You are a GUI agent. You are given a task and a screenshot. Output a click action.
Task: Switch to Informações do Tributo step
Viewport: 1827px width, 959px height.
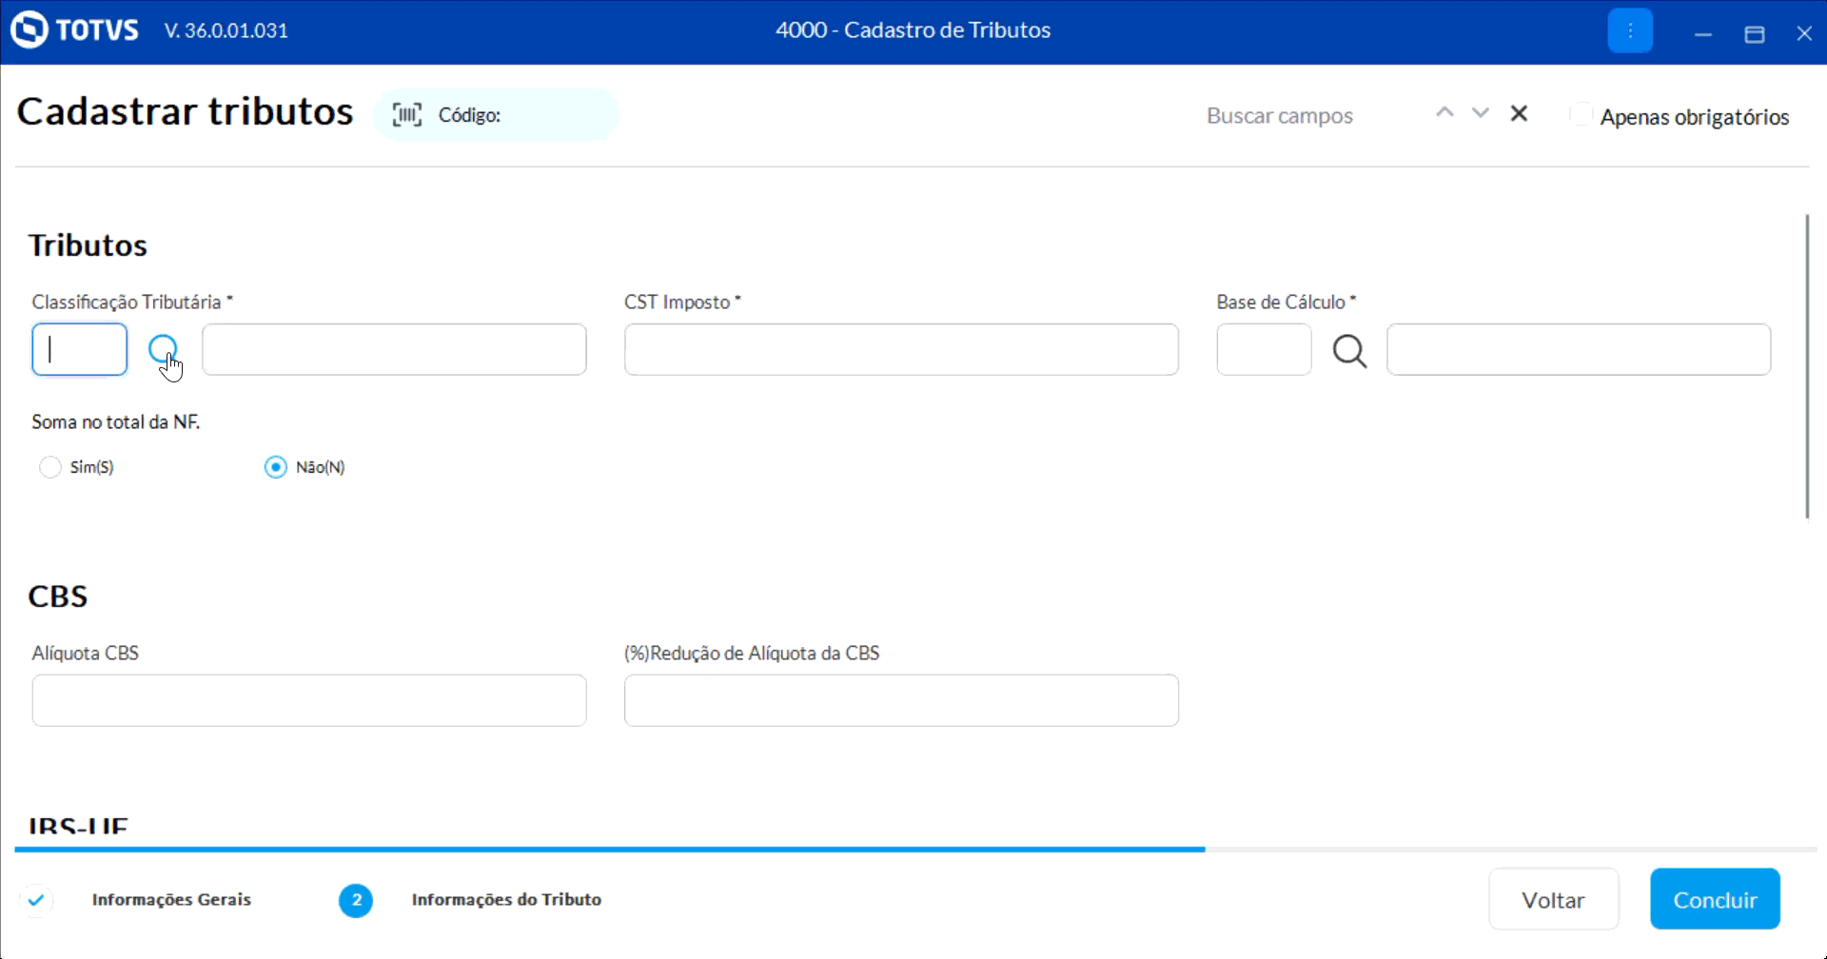(506, 899)
